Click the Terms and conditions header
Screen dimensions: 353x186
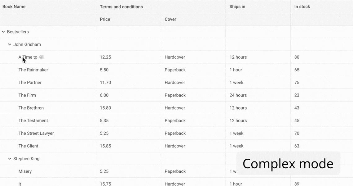pos(121,7)
